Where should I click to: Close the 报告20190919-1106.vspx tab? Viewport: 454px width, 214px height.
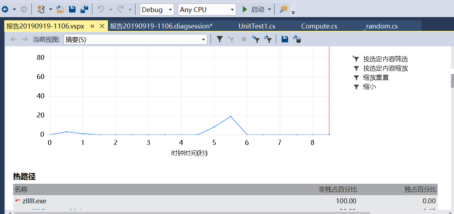[102, 26]
